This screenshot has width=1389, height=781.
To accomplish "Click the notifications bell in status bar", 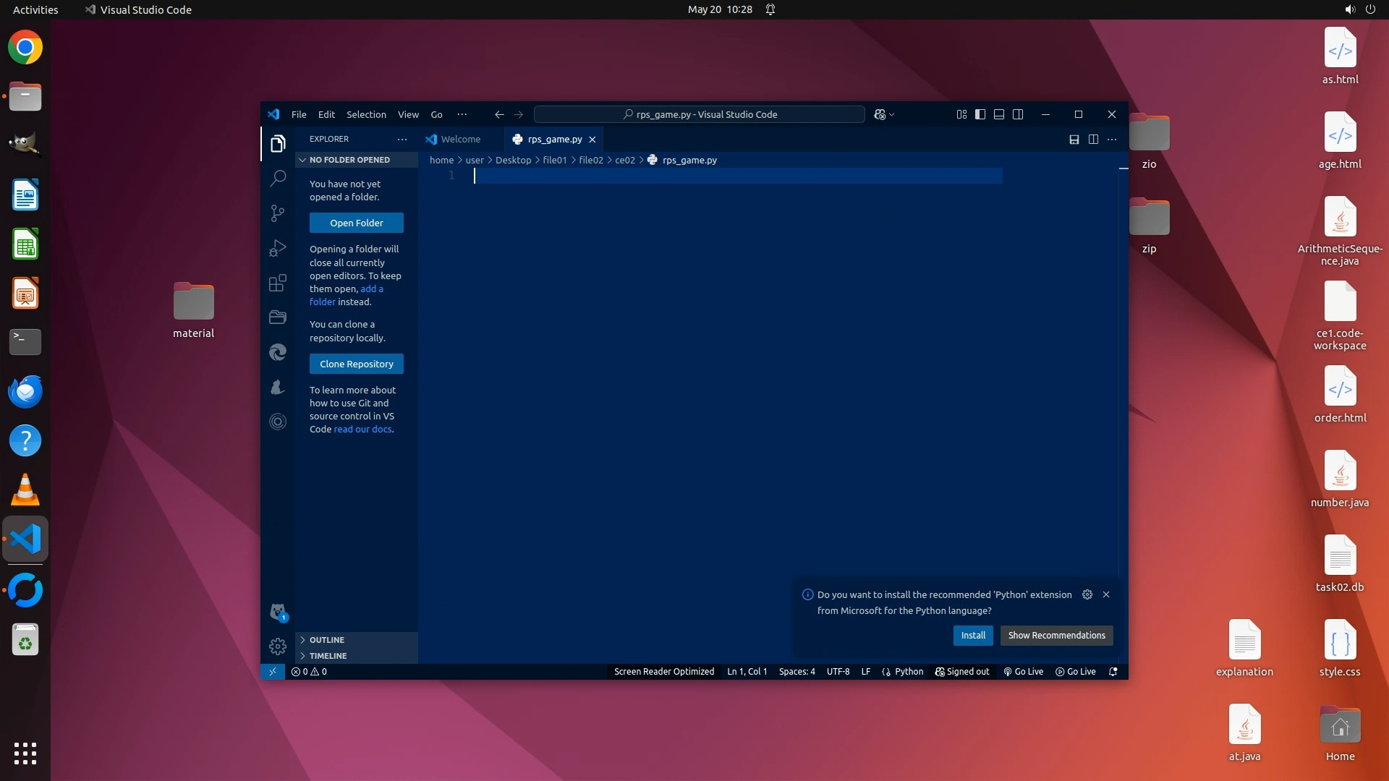I will 1113,671.
